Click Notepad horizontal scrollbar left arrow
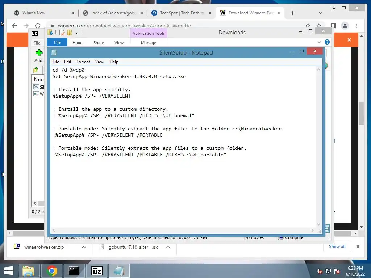 pos(54,230)
